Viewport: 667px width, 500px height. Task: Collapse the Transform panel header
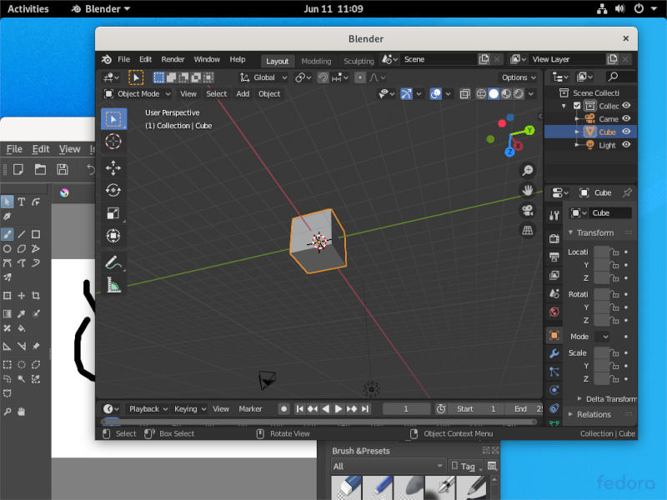point(596,232)
